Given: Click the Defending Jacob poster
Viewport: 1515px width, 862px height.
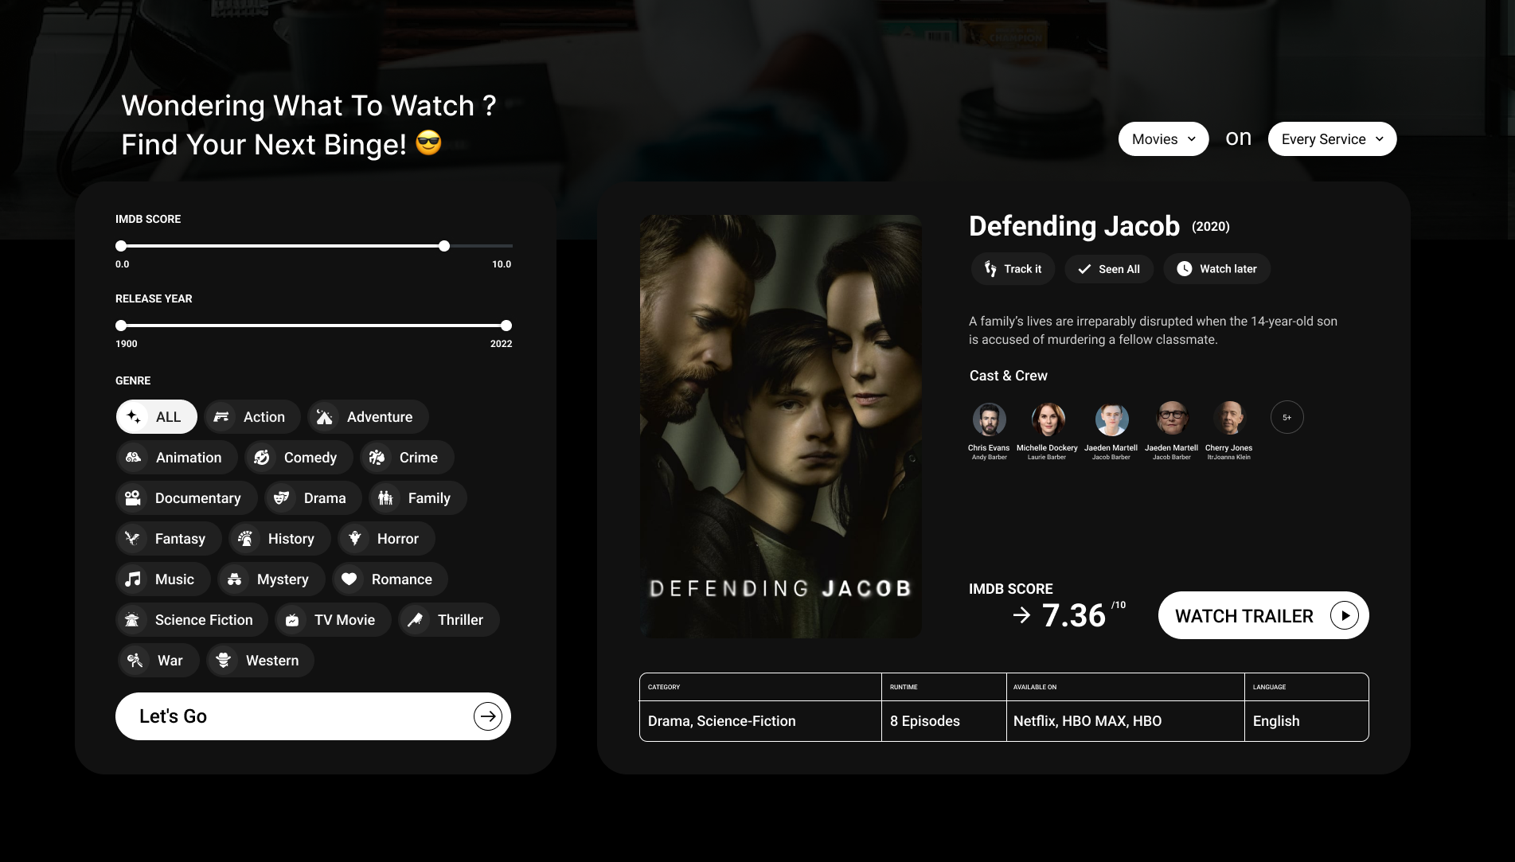Looking at the screenshot, I should pos(780,426).
